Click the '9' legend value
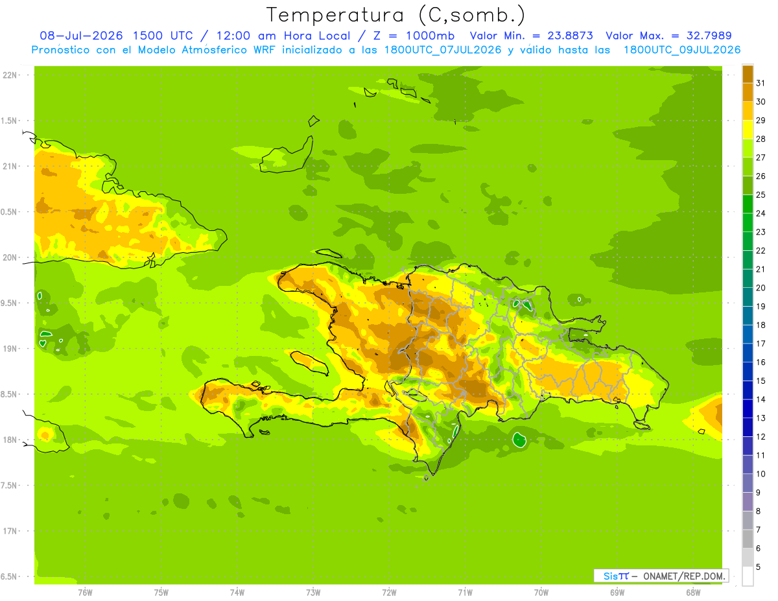This screenshot has width=778, height=601. (x=759, y=493)
